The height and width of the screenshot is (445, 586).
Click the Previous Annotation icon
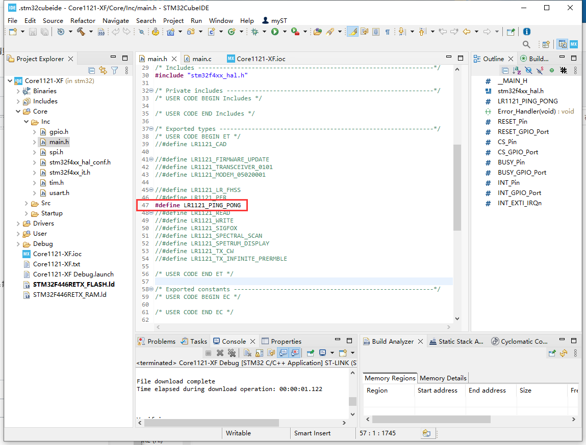pyautogui.click(x=422, y=32)
